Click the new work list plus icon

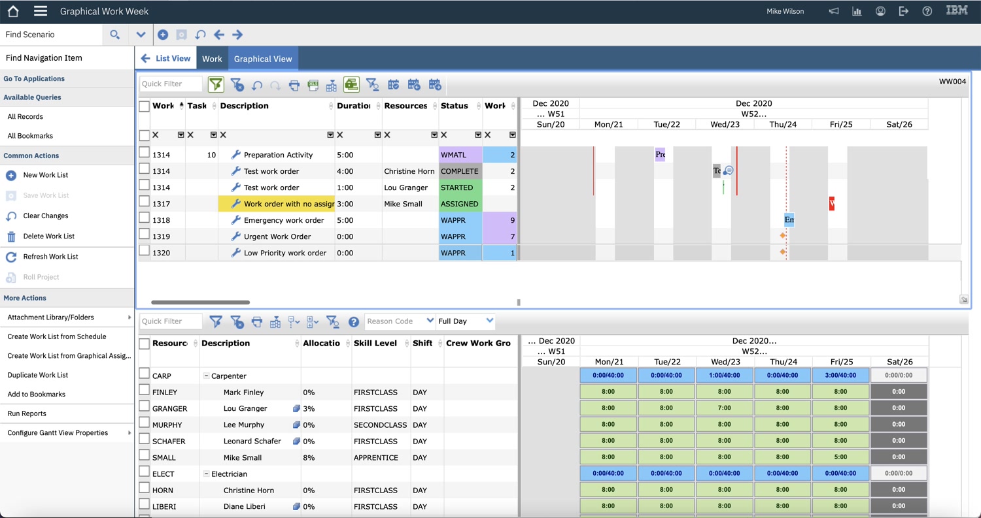pos(163,35)
